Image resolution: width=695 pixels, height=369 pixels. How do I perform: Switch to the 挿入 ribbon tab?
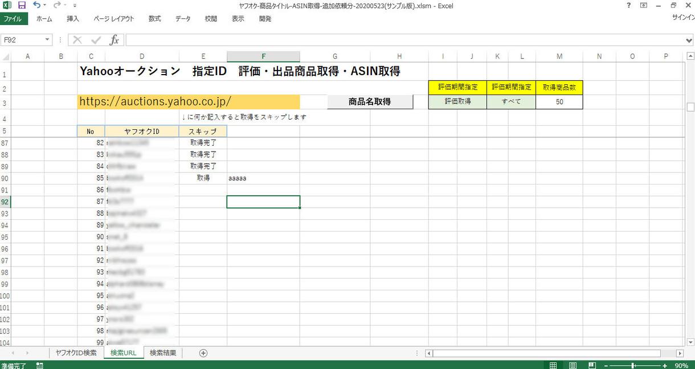73,19
